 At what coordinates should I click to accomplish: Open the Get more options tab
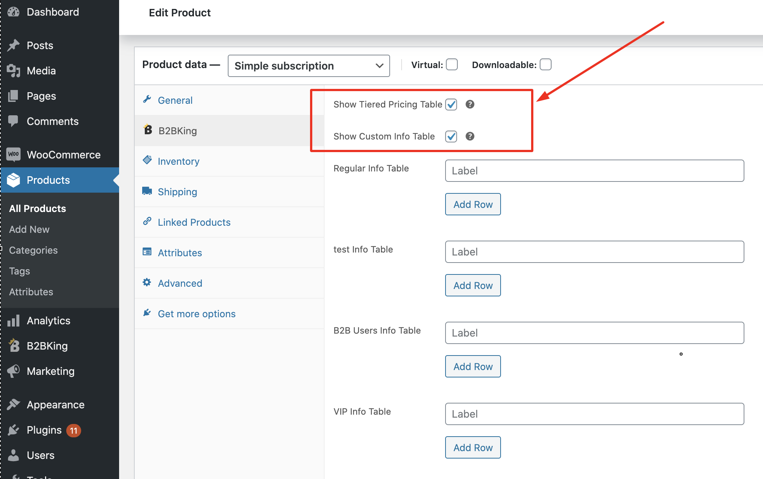click(229, 314)
